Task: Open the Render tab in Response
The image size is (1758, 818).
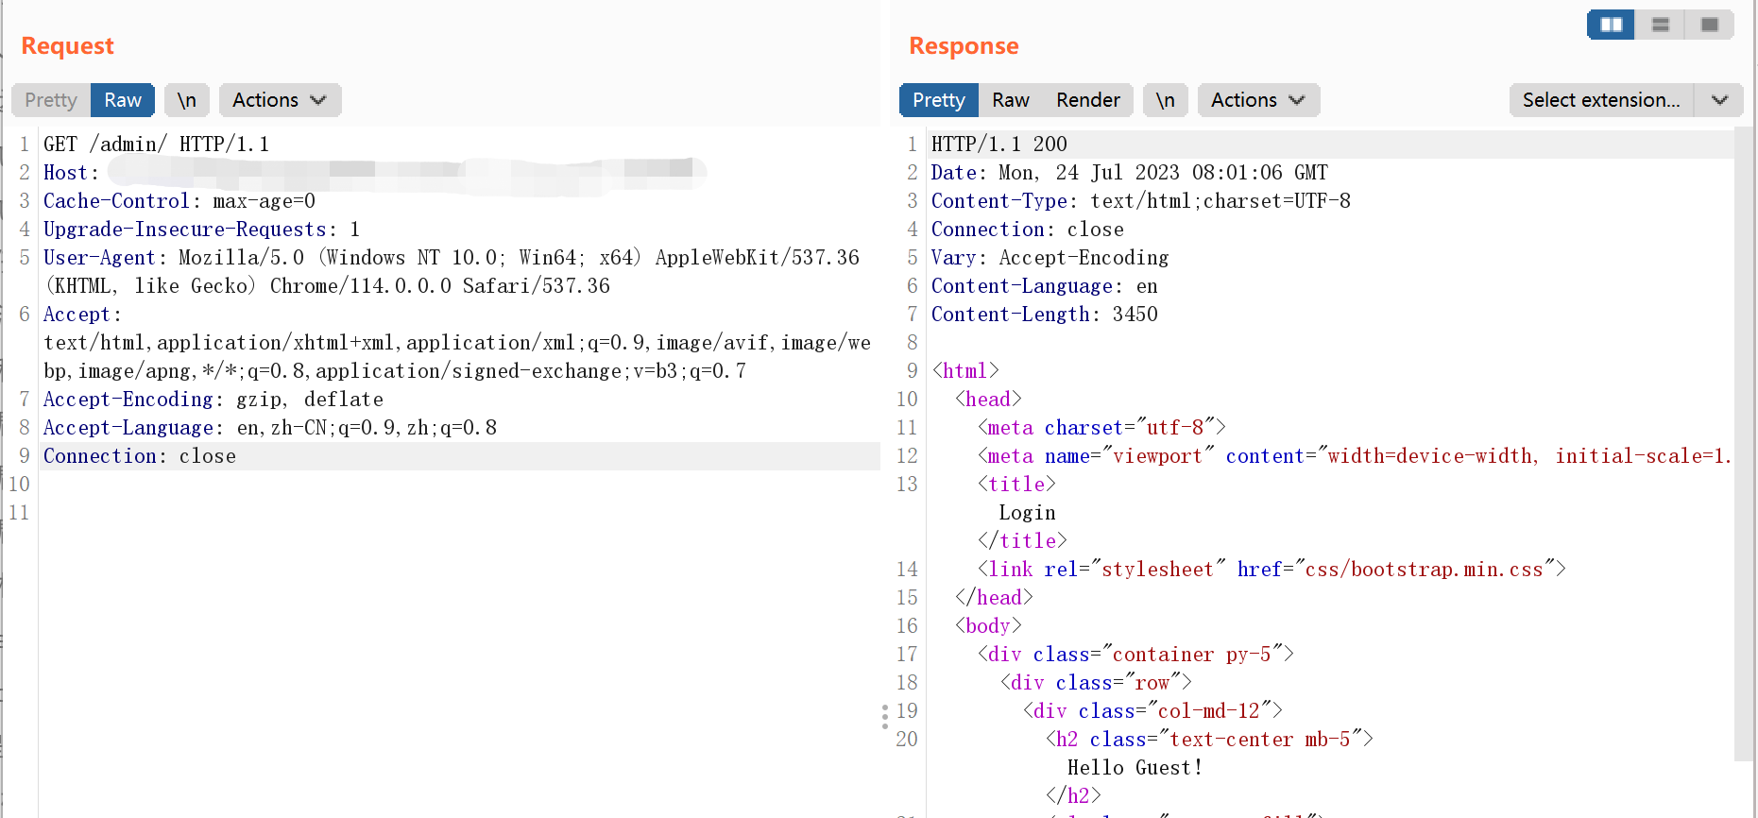Action: [1087, 100]
